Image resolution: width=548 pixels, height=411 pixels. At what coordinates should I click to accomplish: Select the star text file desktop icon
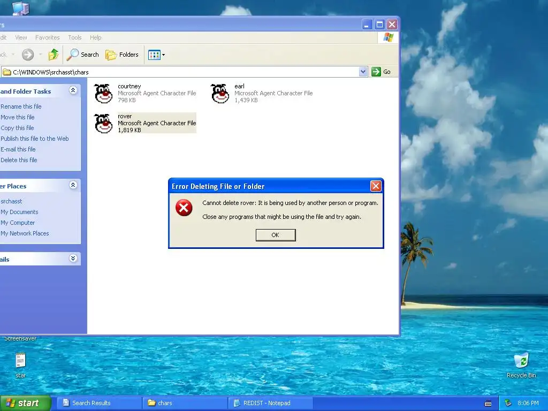[x=21, y=366]
